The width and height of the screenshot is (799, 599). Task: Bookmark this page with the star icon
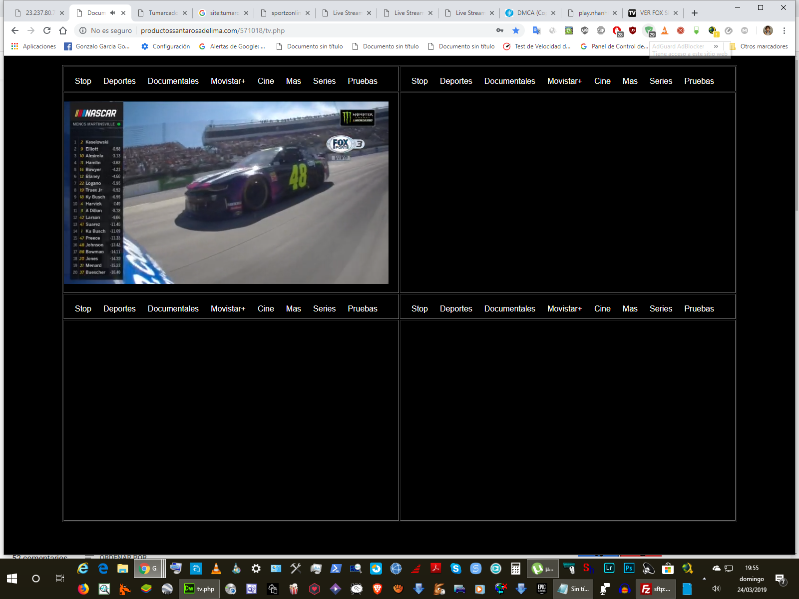516,30
